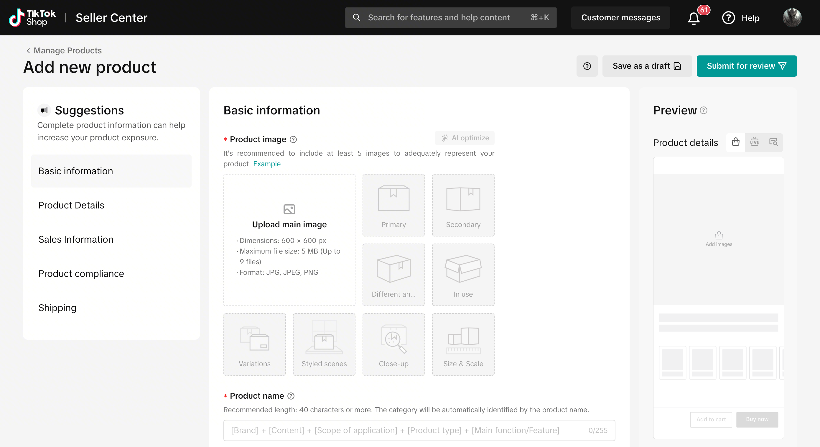Switch preview to search result view
The image size is (820, 447).
(x=773, y=142)
